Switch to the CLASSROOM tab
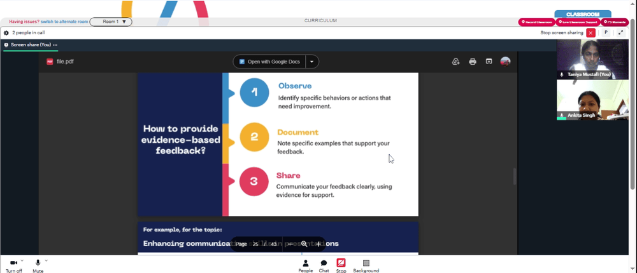Image resolution: width=637 pixels, height=273 pixels. (x=583, y=14)
